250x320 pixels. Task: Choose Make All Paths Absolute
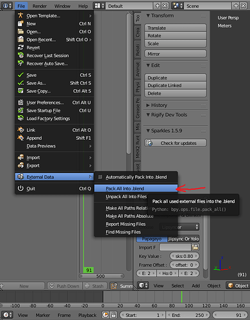tap(136, 216)
